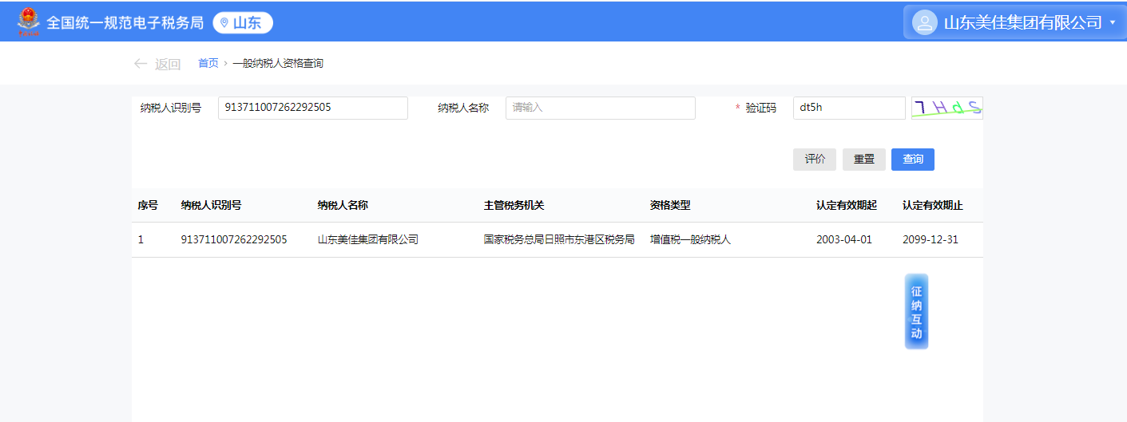Expand the account dropdown arrow
Image resolution: width=1127 pixels, height=422 pixels.
tap(1112, 22)
